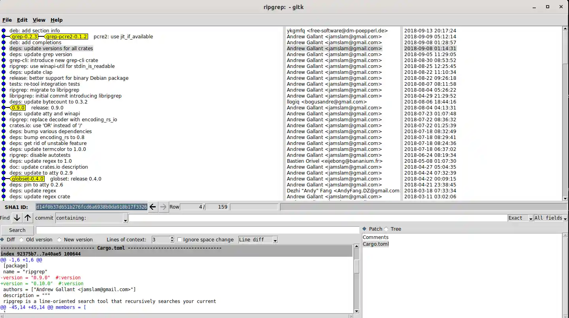Viewport: 569px width, 318px height.
Task: Select the 0.9.0 release tag
Action: click(x=18, y=108)
